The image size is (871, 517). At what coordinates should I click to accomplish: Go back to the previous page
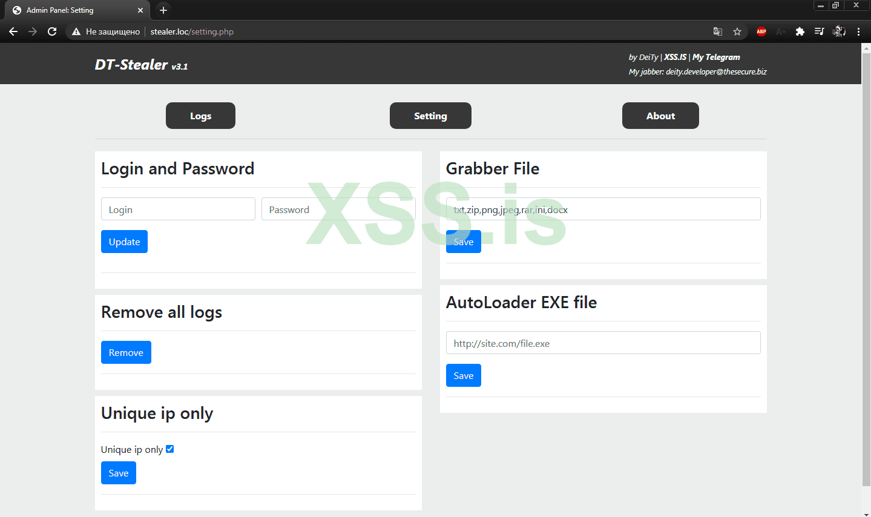[x=13, y=31]
